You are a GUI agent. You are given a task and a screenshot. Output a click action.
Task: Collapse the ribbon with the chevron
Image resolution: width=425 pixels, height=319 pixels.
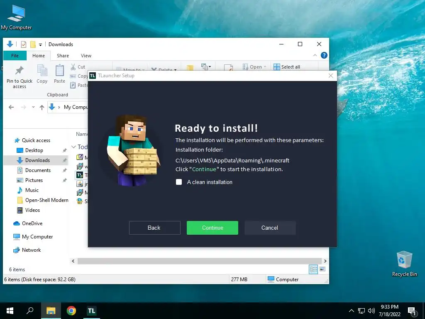click(x=315, y=55)
